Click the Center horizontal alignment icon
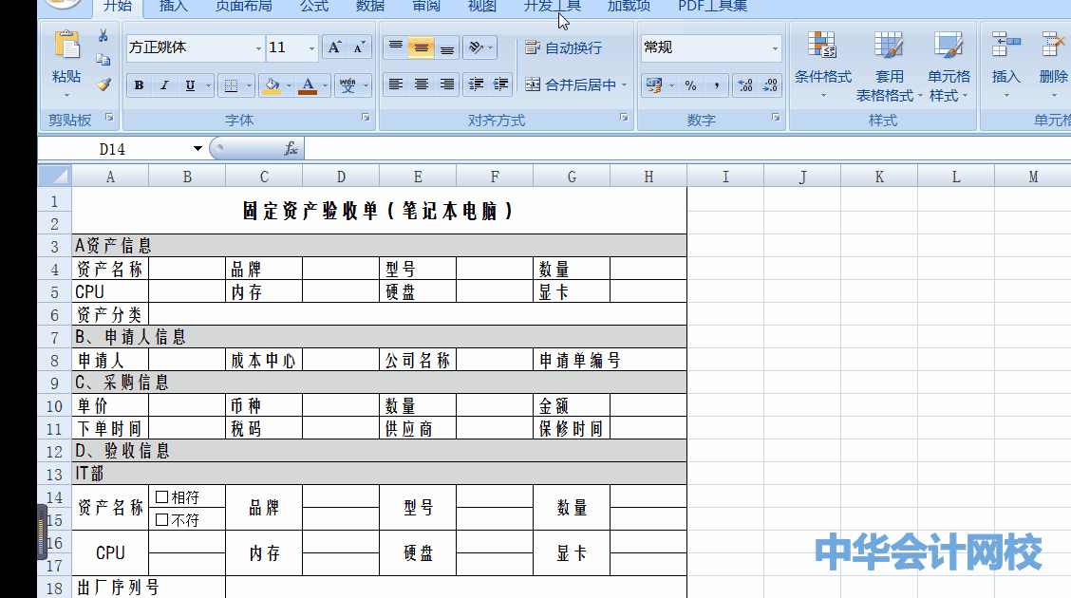 coord(422,84)
